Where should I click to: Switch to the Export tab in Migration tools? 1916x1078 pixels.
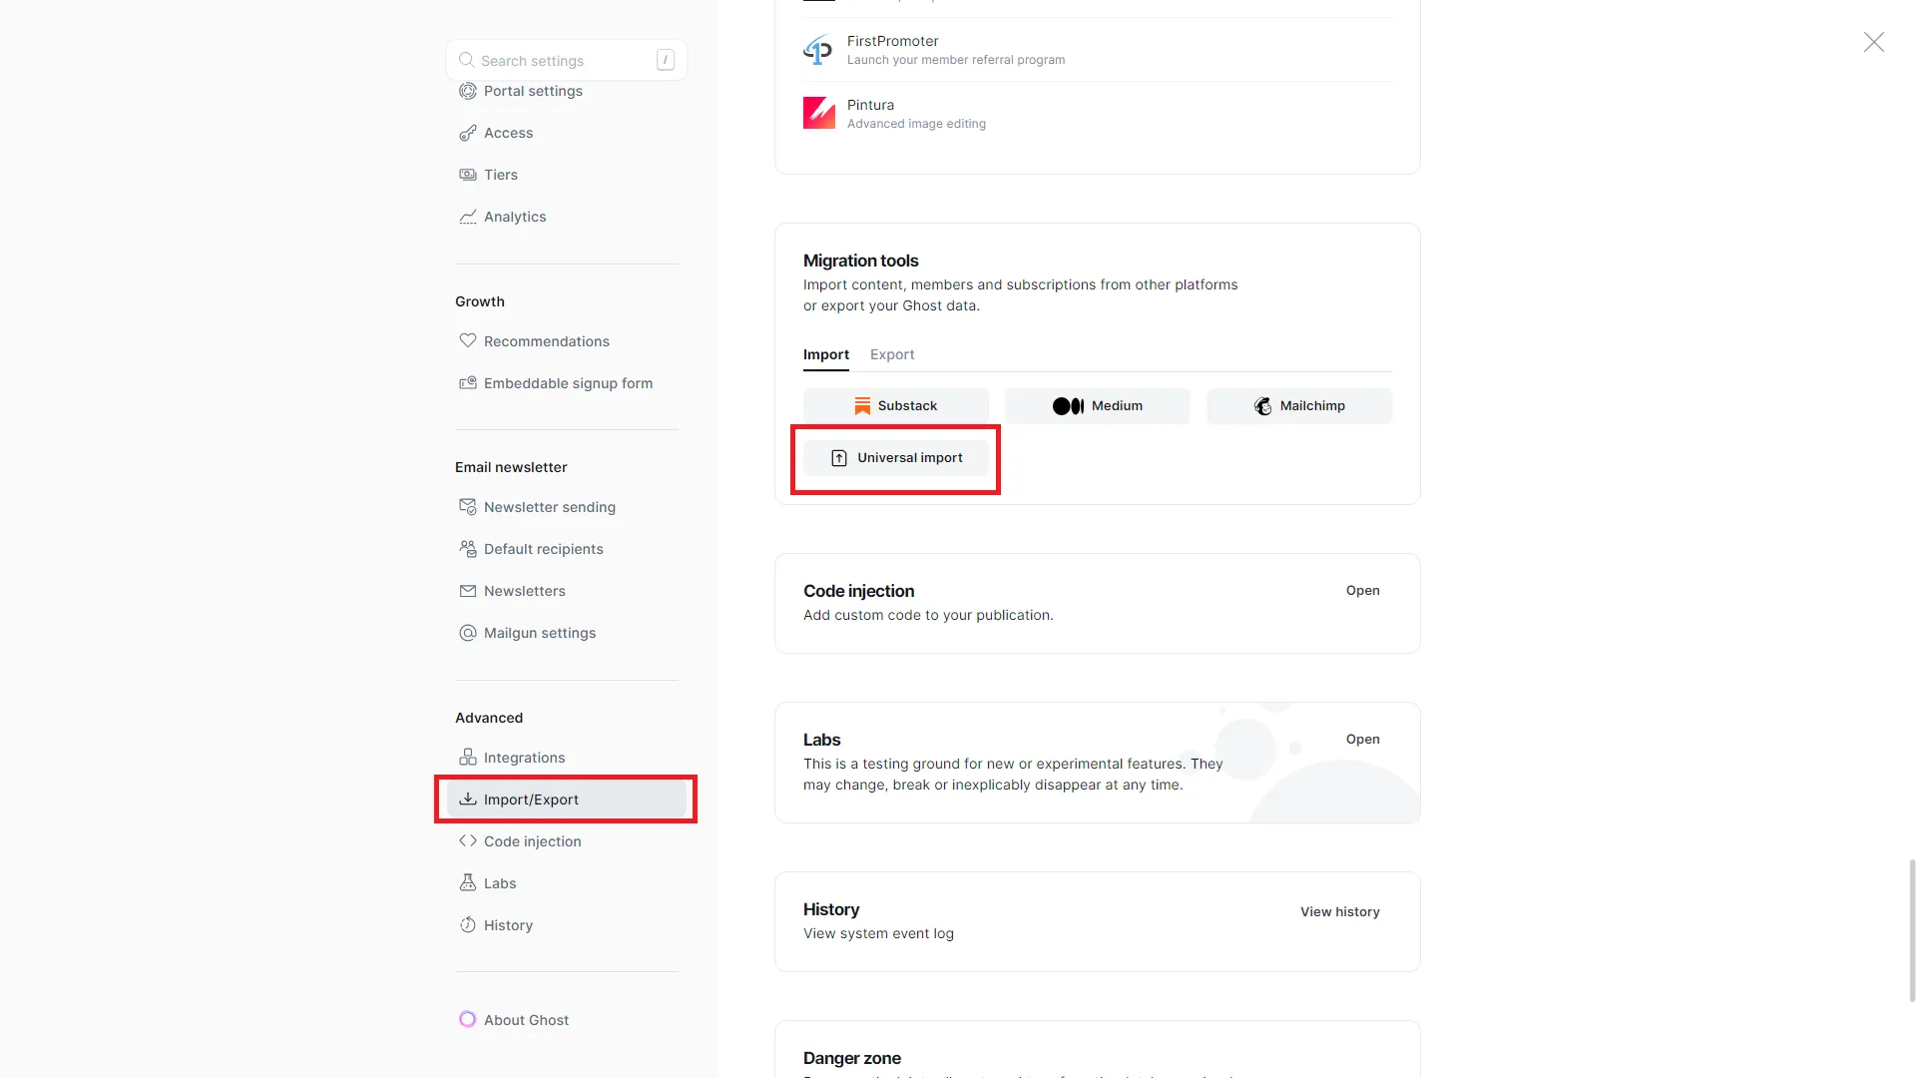coord(892,354)
